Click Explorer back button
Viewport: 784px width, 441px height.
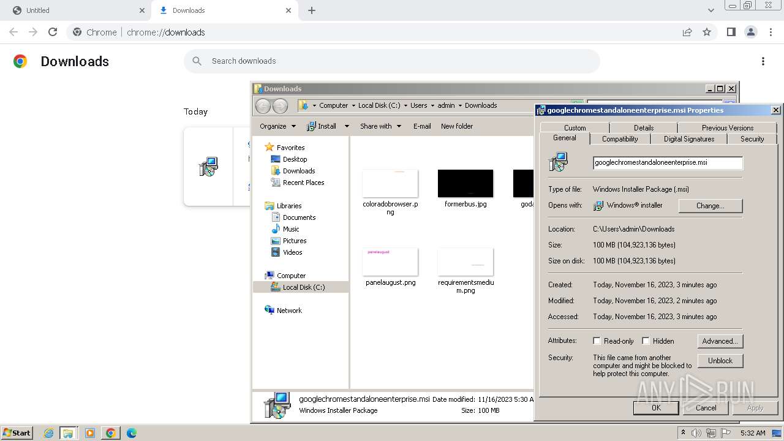(x=263, y=106)
